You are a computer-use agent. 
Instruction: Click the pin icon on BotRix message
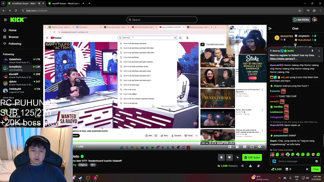tap(312, 51)
